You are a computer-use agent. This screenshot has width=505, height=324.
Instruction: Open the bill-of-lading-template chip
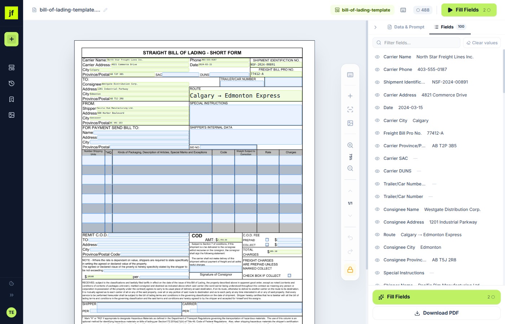click(x=363, y=10)
